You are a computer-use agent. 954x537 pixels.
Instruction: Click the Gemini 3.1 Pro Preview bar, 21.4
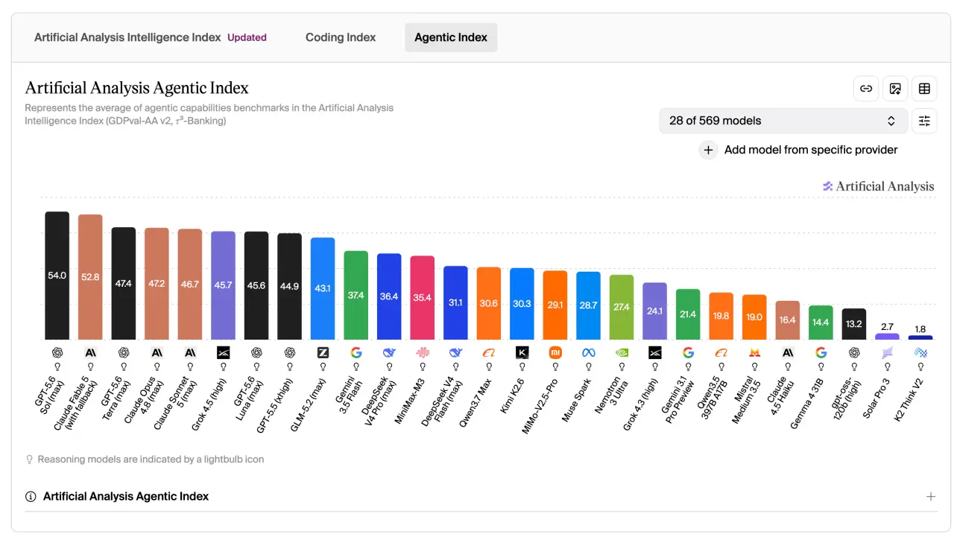[688, 314]
